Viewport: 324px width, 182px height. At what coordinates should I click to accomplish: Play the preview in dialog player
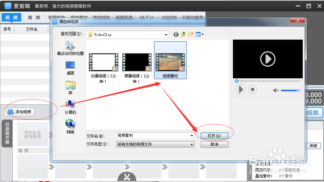(x=240, y=89)
